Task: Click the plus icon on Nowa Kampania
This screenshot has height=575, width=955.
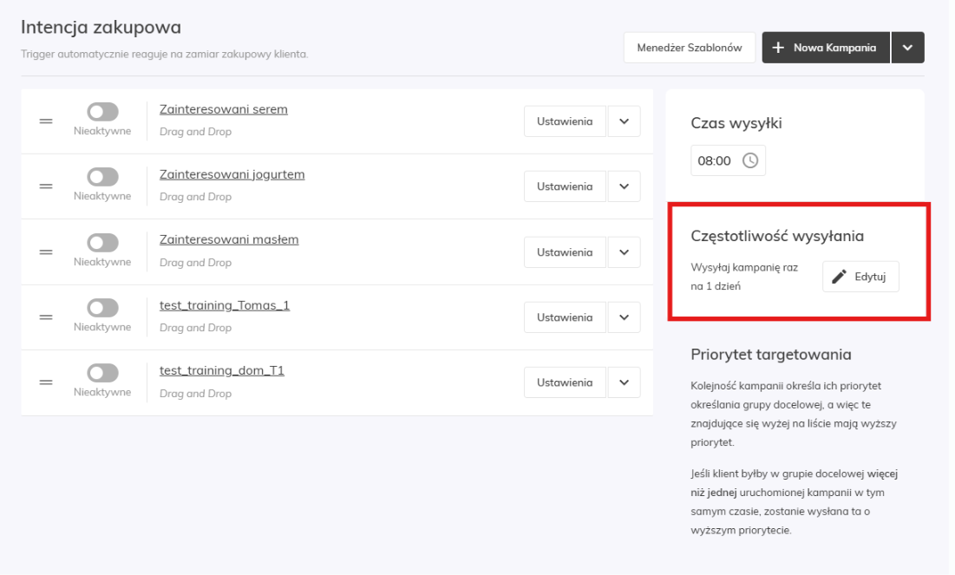Action: pyautogui.click(x=778, y=48)
